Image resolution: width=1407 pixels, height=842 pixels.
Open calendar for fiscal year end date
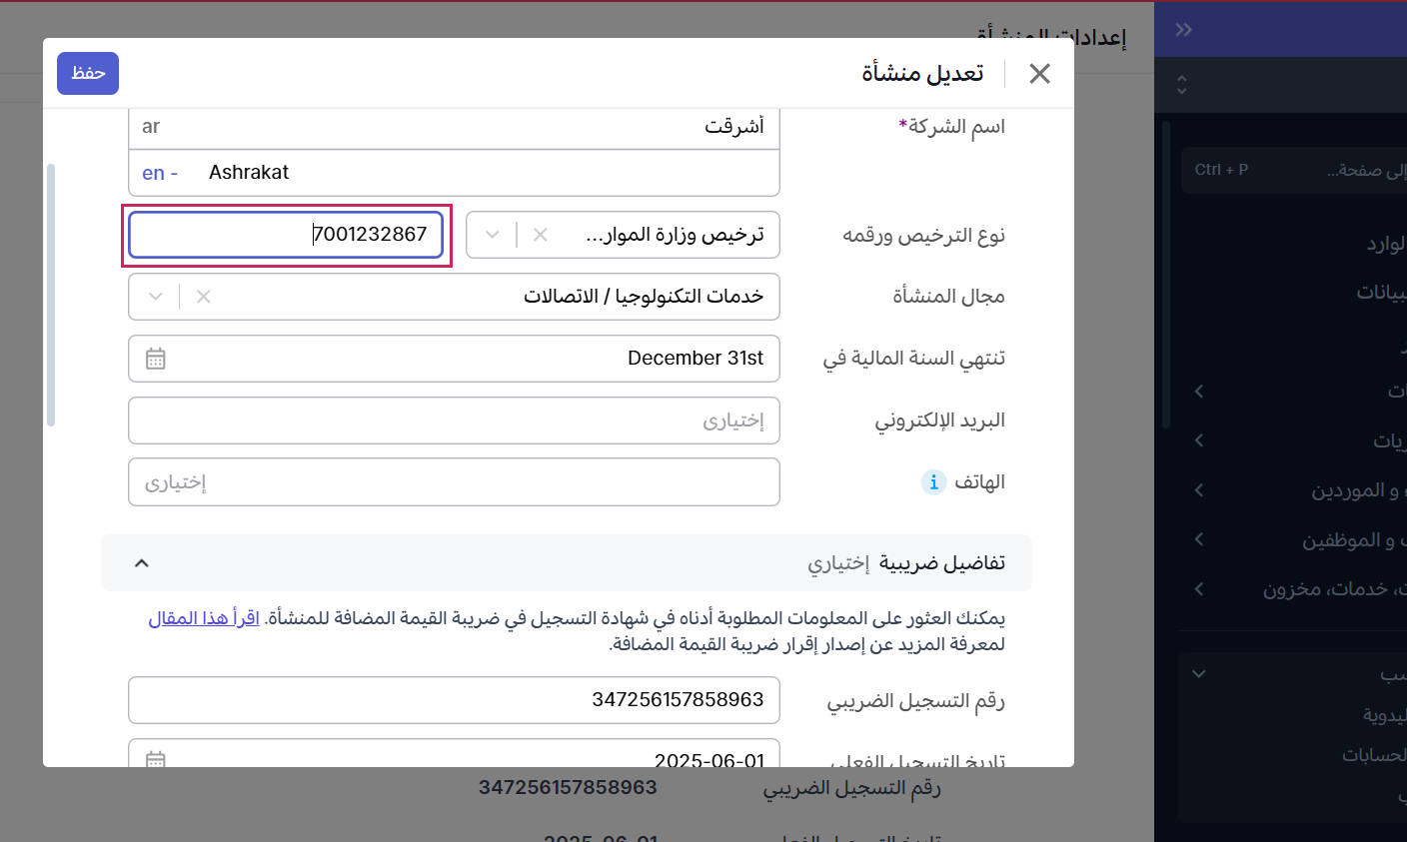[x=156, y=359]
